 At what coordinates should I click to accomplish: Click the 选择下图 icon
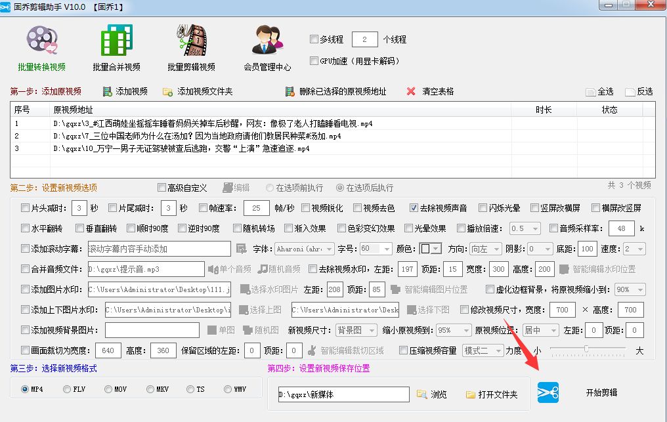pos(412,310)
